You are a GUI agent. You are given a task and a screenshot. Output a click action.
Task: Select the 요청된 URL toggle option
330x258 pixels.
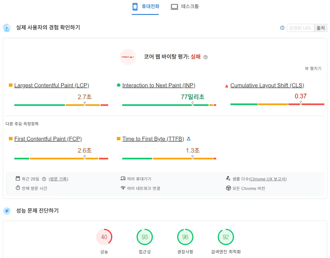point(301,28)
